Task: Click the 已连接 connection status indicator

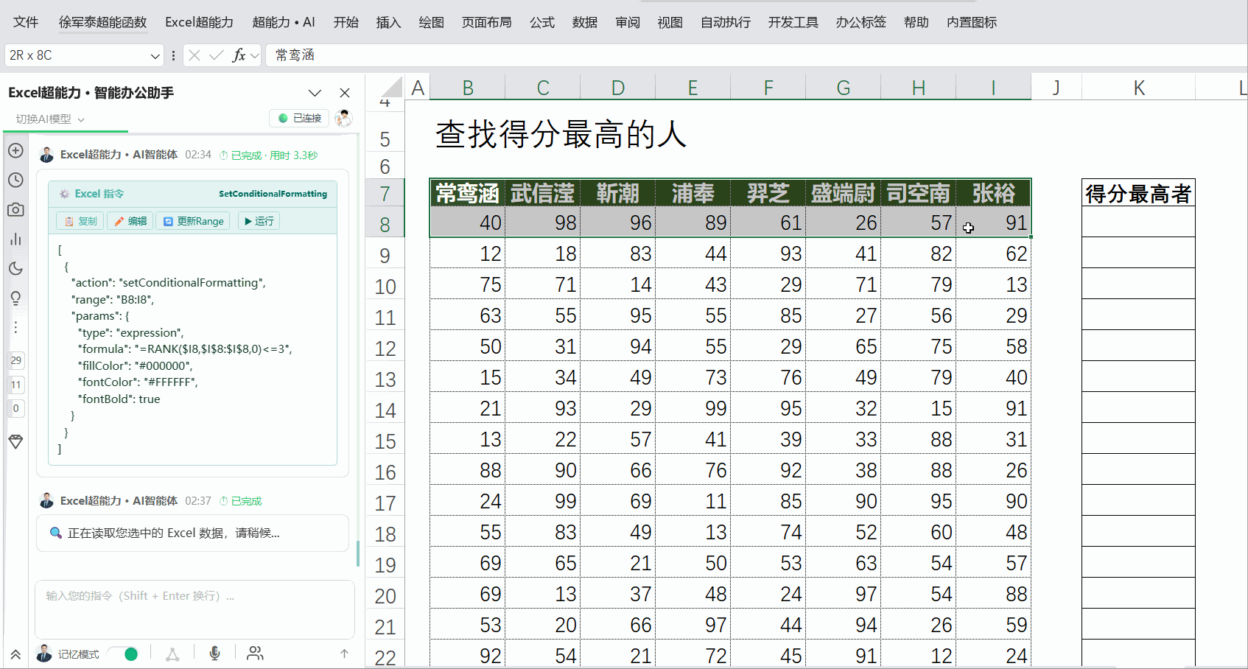Action: coord(300,118)
